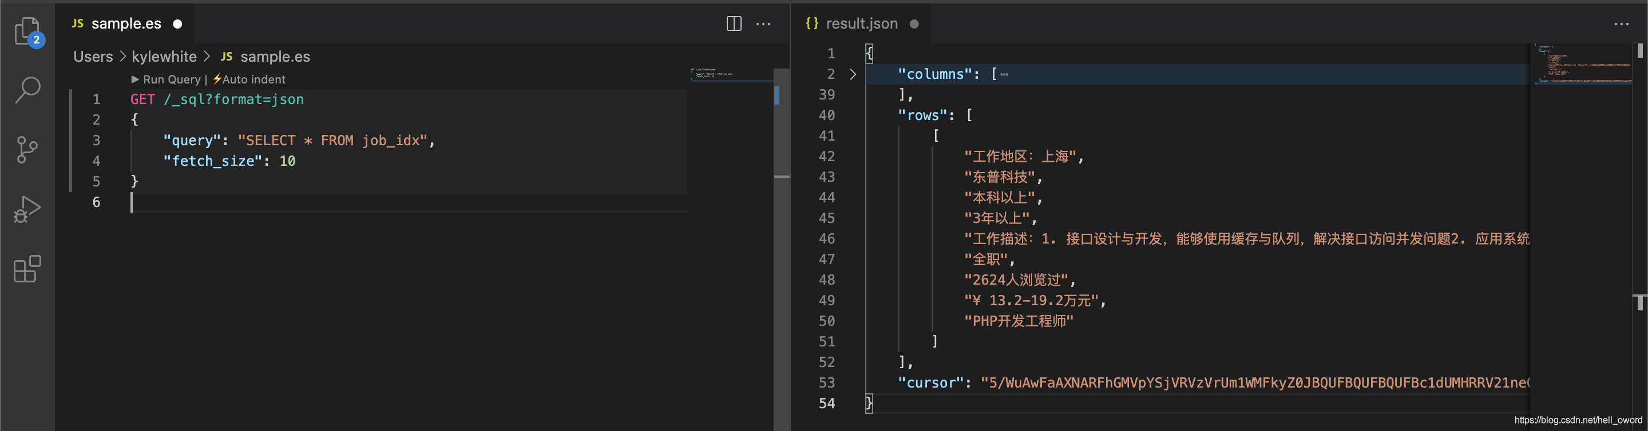Click the sample.es minimap preview
The width and height of the screenshot is (1648, 431).
pos(731,75)
